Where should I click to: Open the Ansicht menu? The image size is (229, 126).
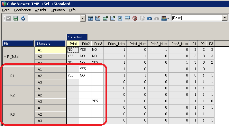tap(41, 10)
